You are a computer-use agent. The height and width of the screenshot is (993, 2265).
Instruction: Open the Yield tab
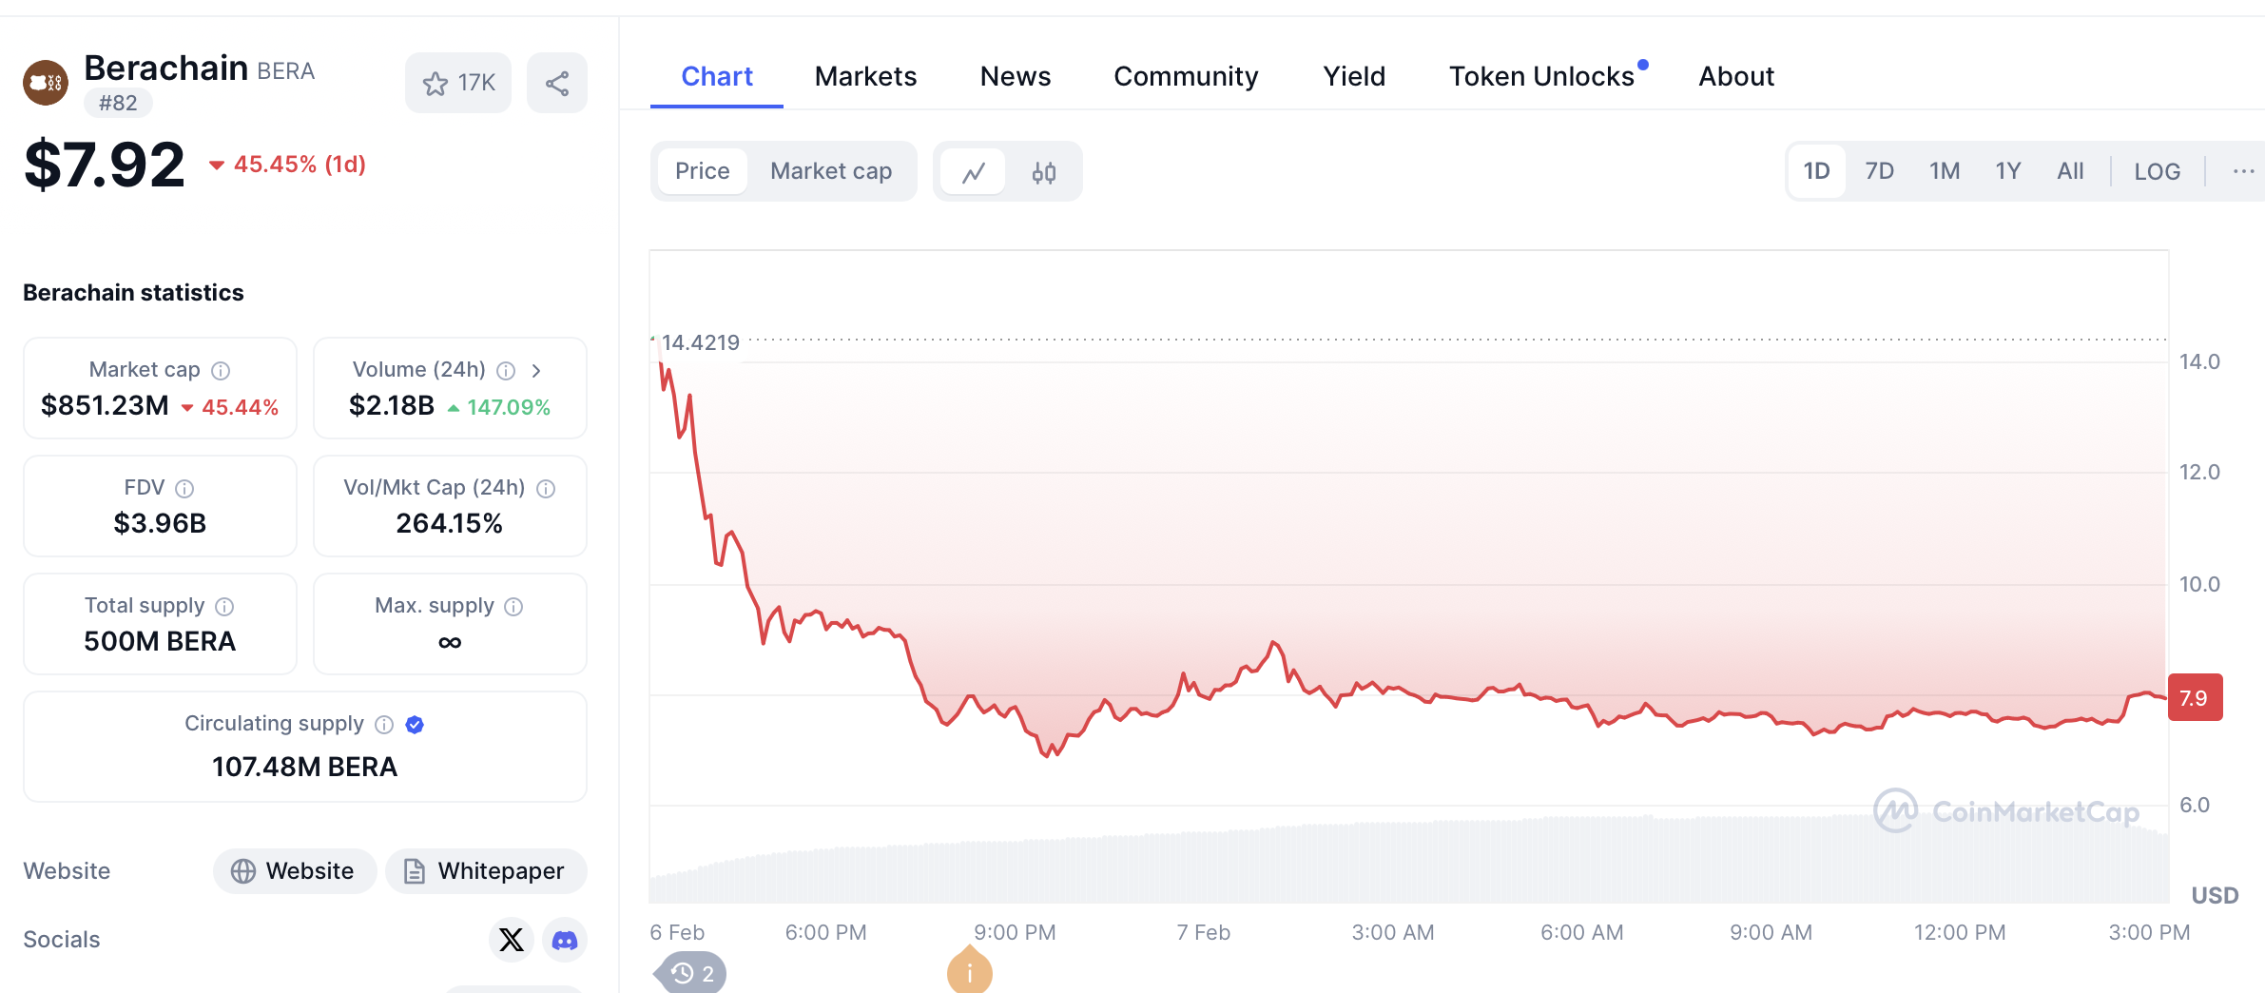1354,76
